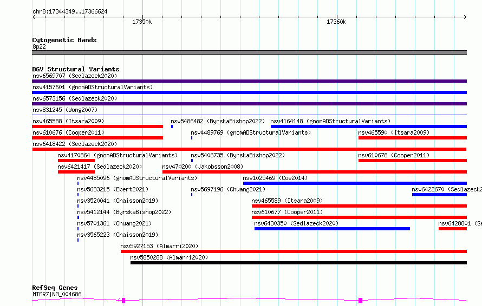
Task: Click the Cytogenetic Bands track title
Action: coord(64,40)
